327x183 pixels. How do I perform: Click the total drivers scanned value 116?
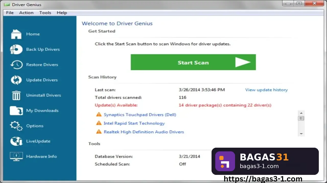pyautogui.click(x=183, y=97)
